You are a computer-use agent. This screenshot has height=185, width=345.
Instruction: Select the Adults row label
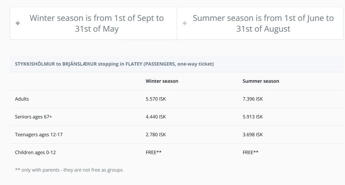[22, 99]
